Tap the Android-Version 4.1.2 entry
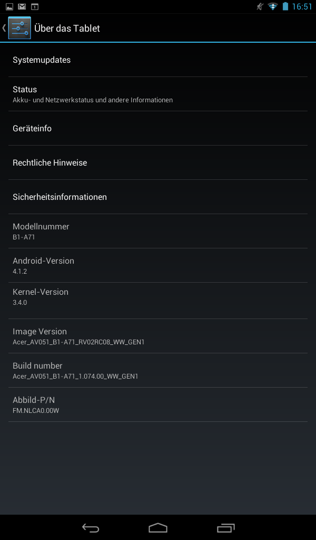 (158, 265)
